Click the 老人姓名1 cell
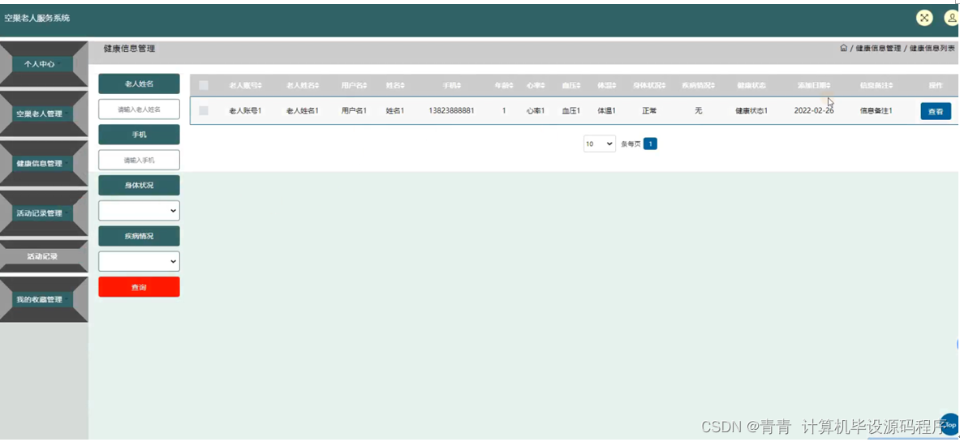The image size is (960, 442). pos(303,111)
